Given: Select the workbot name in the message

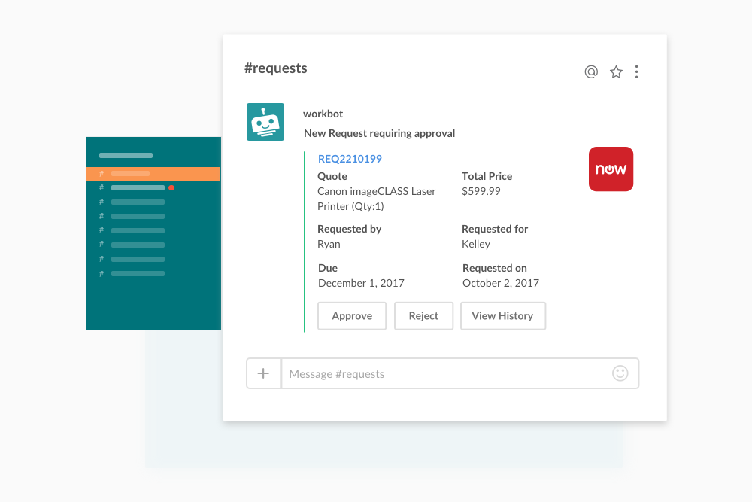Looking at the screenshot, I should point(323,114).
